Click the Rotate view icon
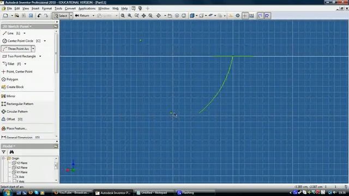Image resolution: width=349 pixels, height=196 pixels. [159, 16]
